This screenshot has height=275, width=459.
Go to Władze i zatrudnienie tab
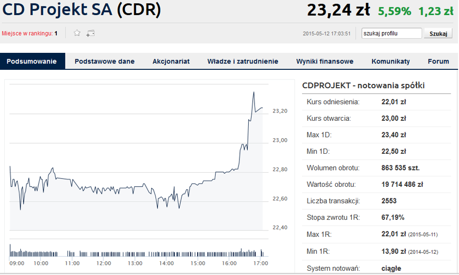click(243, 62)
